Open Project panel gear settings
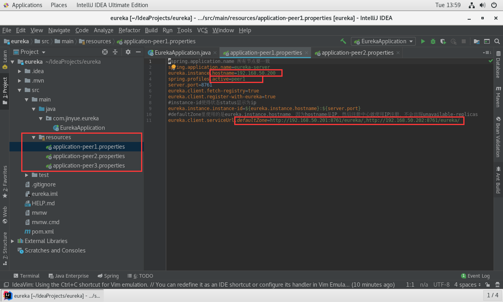Screen dimensions: 503x302 (x=128, y=52)
